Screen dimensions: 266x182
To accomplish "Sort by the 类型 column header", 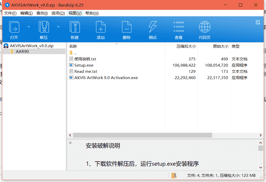I will click(236, 46).
